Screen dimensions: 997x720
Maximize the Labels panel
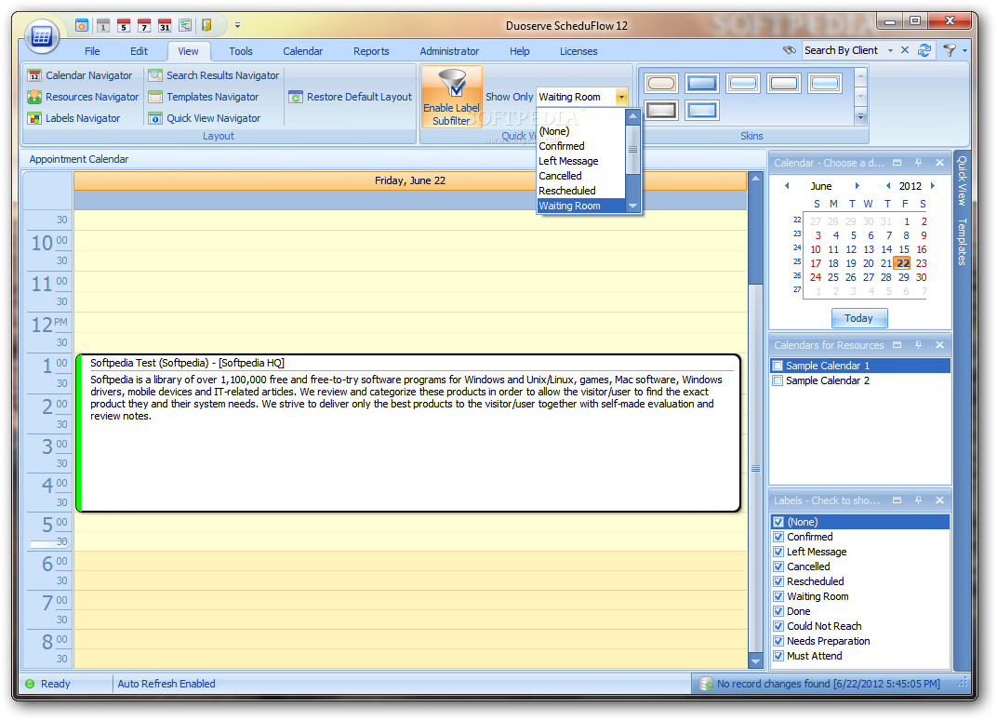click(x=897, y=500)
